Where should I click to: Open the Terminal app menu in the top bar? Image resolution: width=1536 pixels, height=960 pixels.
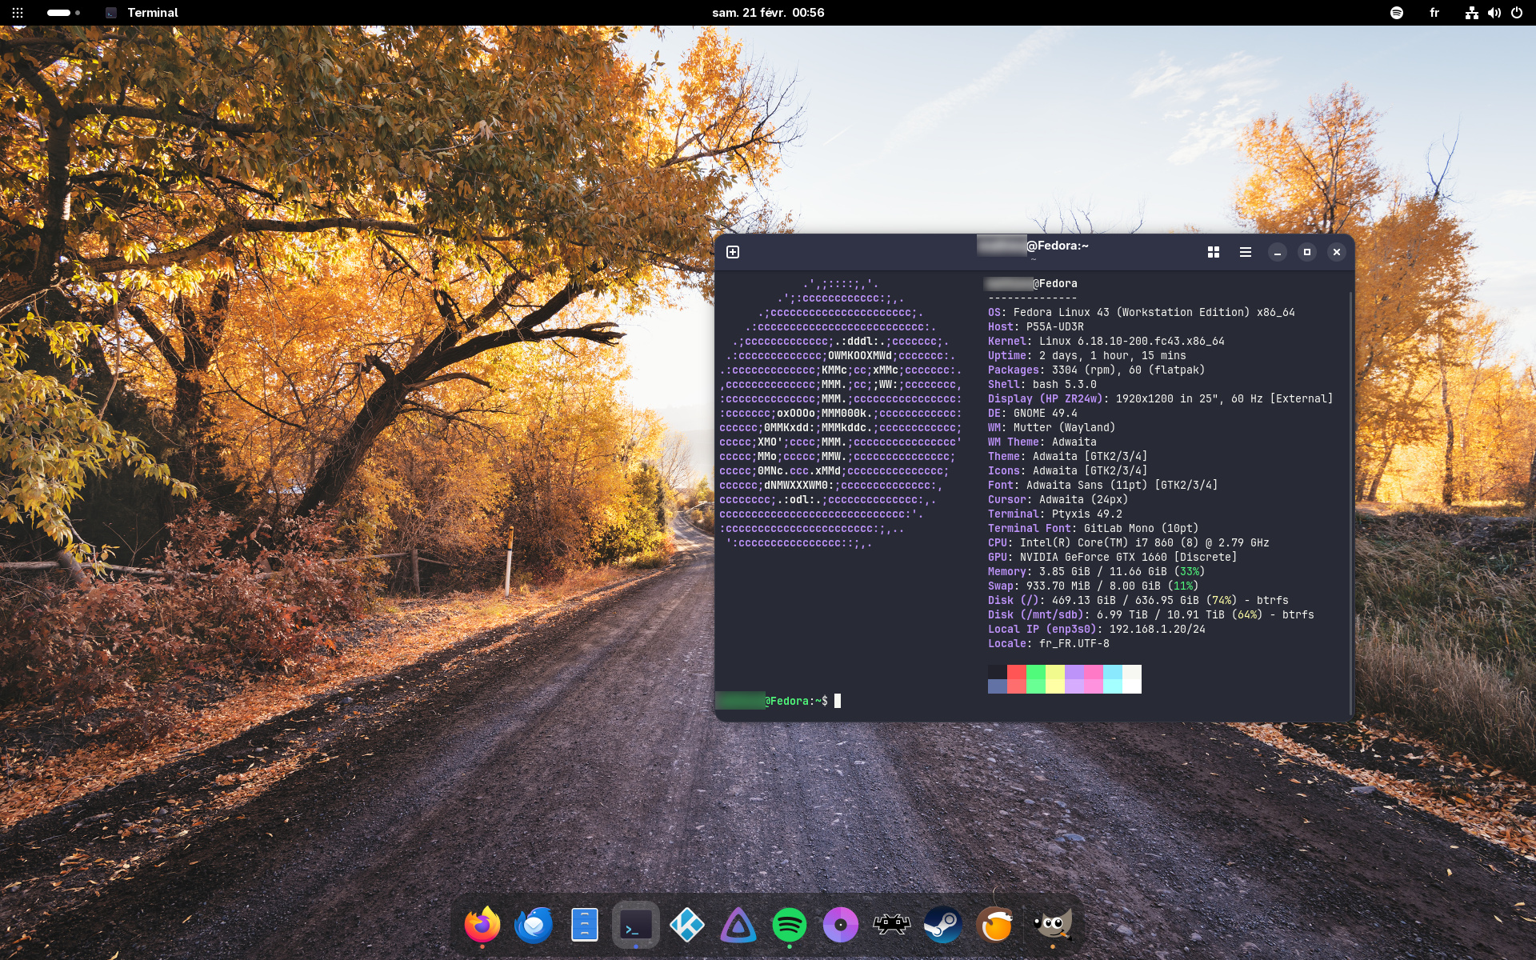pyautogui.click(x=142, y=13)
